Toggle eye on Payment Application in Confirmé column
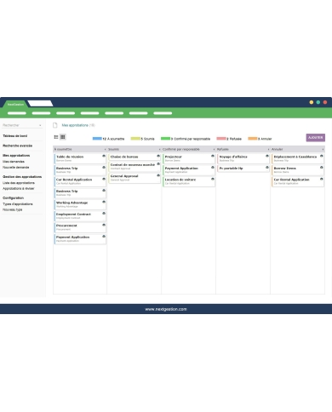Image resolution: width=332 pixels, height=412 pixels. (213, 168)
